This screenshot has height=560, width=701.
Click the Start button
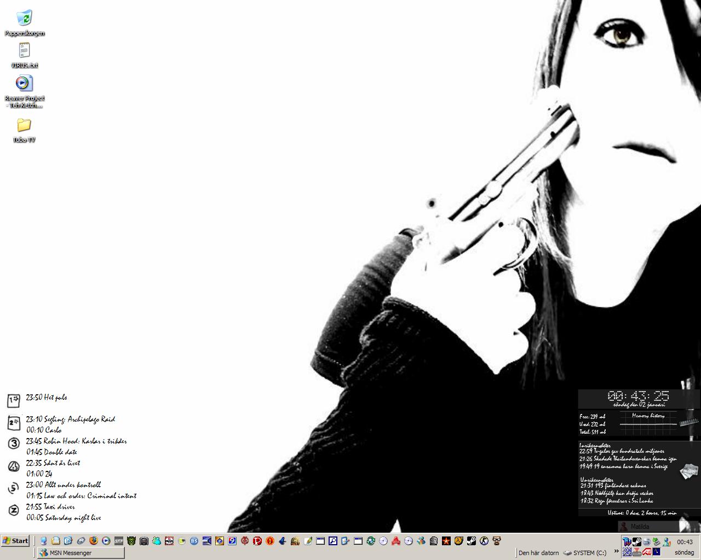15,541
